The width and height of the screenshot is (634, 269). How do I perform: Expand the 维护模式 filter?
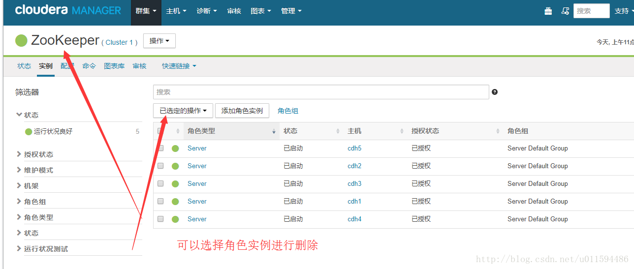coord(35,170)
